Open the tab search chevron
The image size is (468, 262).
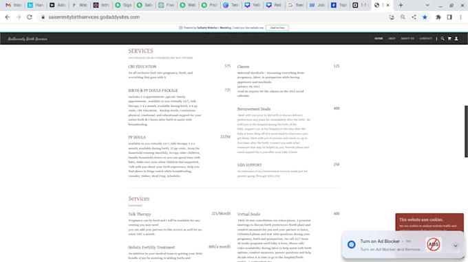(427, 5)
